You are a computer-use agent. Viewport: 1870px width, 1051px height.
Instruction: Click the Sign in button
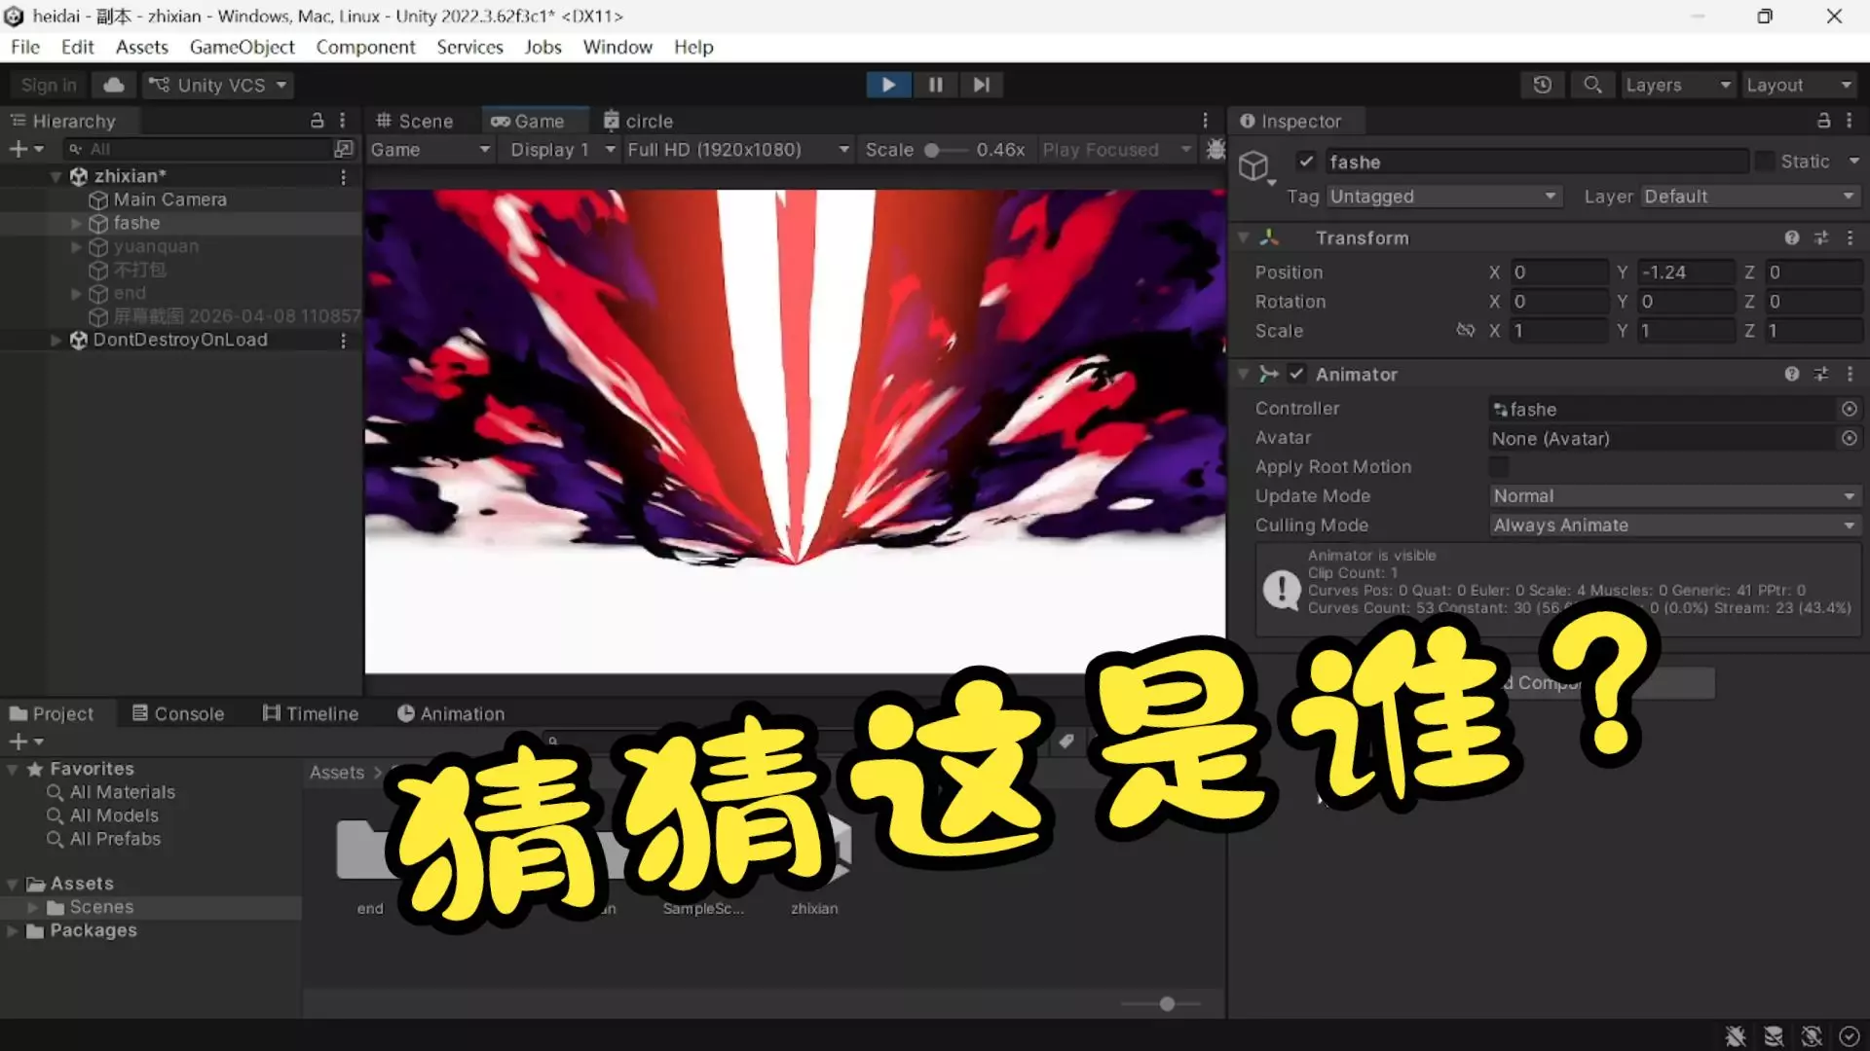coord(49,85)
